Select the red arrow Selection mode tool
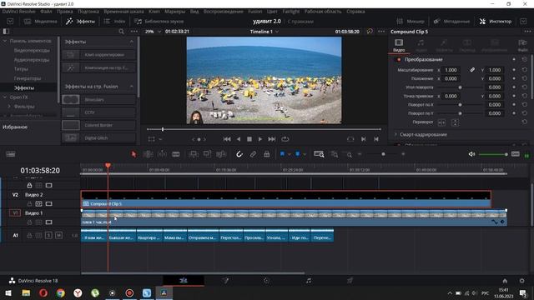This screenshot has height=300, width=534. [x=133, y=154]
